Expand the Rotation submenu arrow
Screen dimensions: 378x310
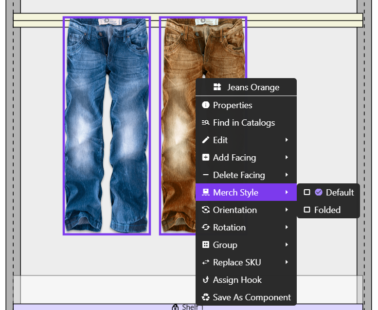click(x=287, y=228)
